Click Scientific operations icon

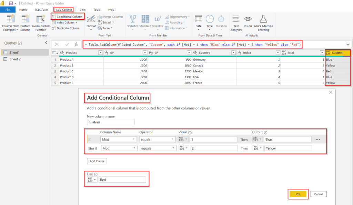pos(158,19)
